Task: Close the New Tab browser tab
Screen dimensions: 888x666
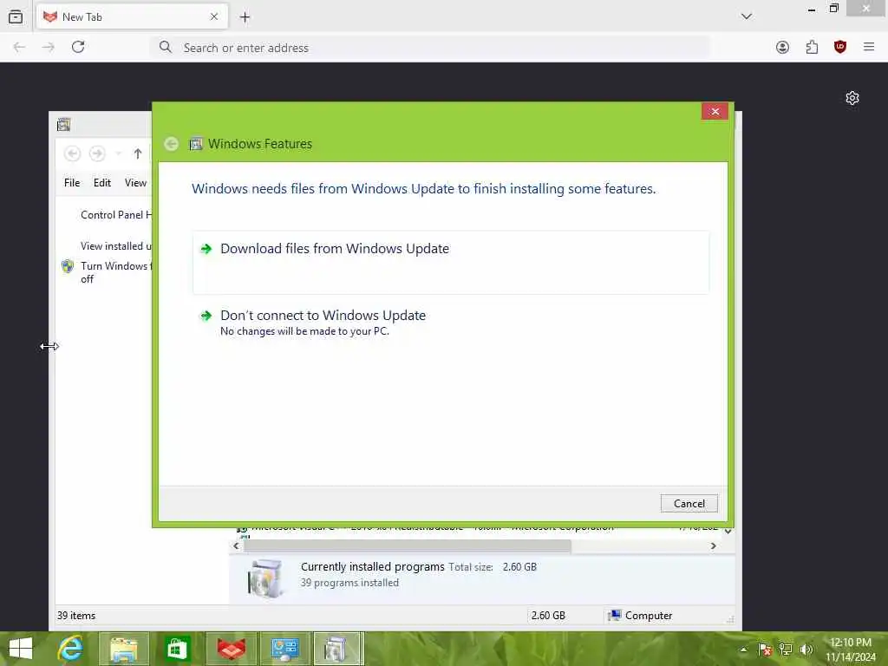Action: click(x=214, y=17)
